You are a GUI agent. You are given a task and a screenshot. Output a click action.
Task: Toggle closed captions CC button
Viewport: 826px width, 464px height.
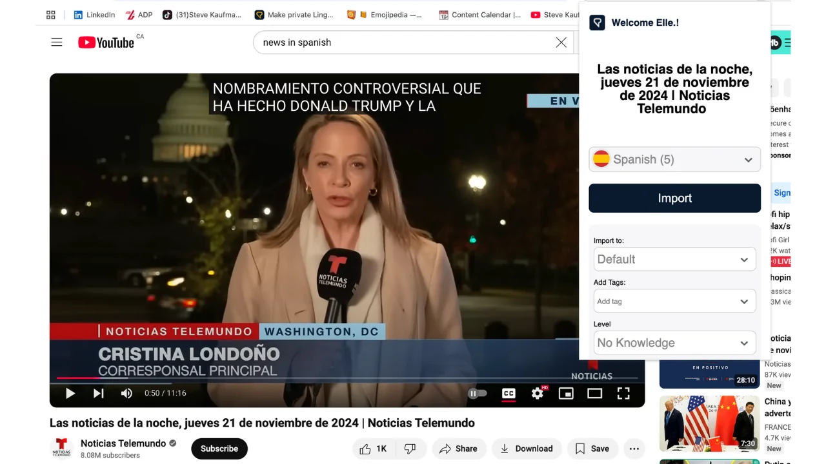point(509,393)
